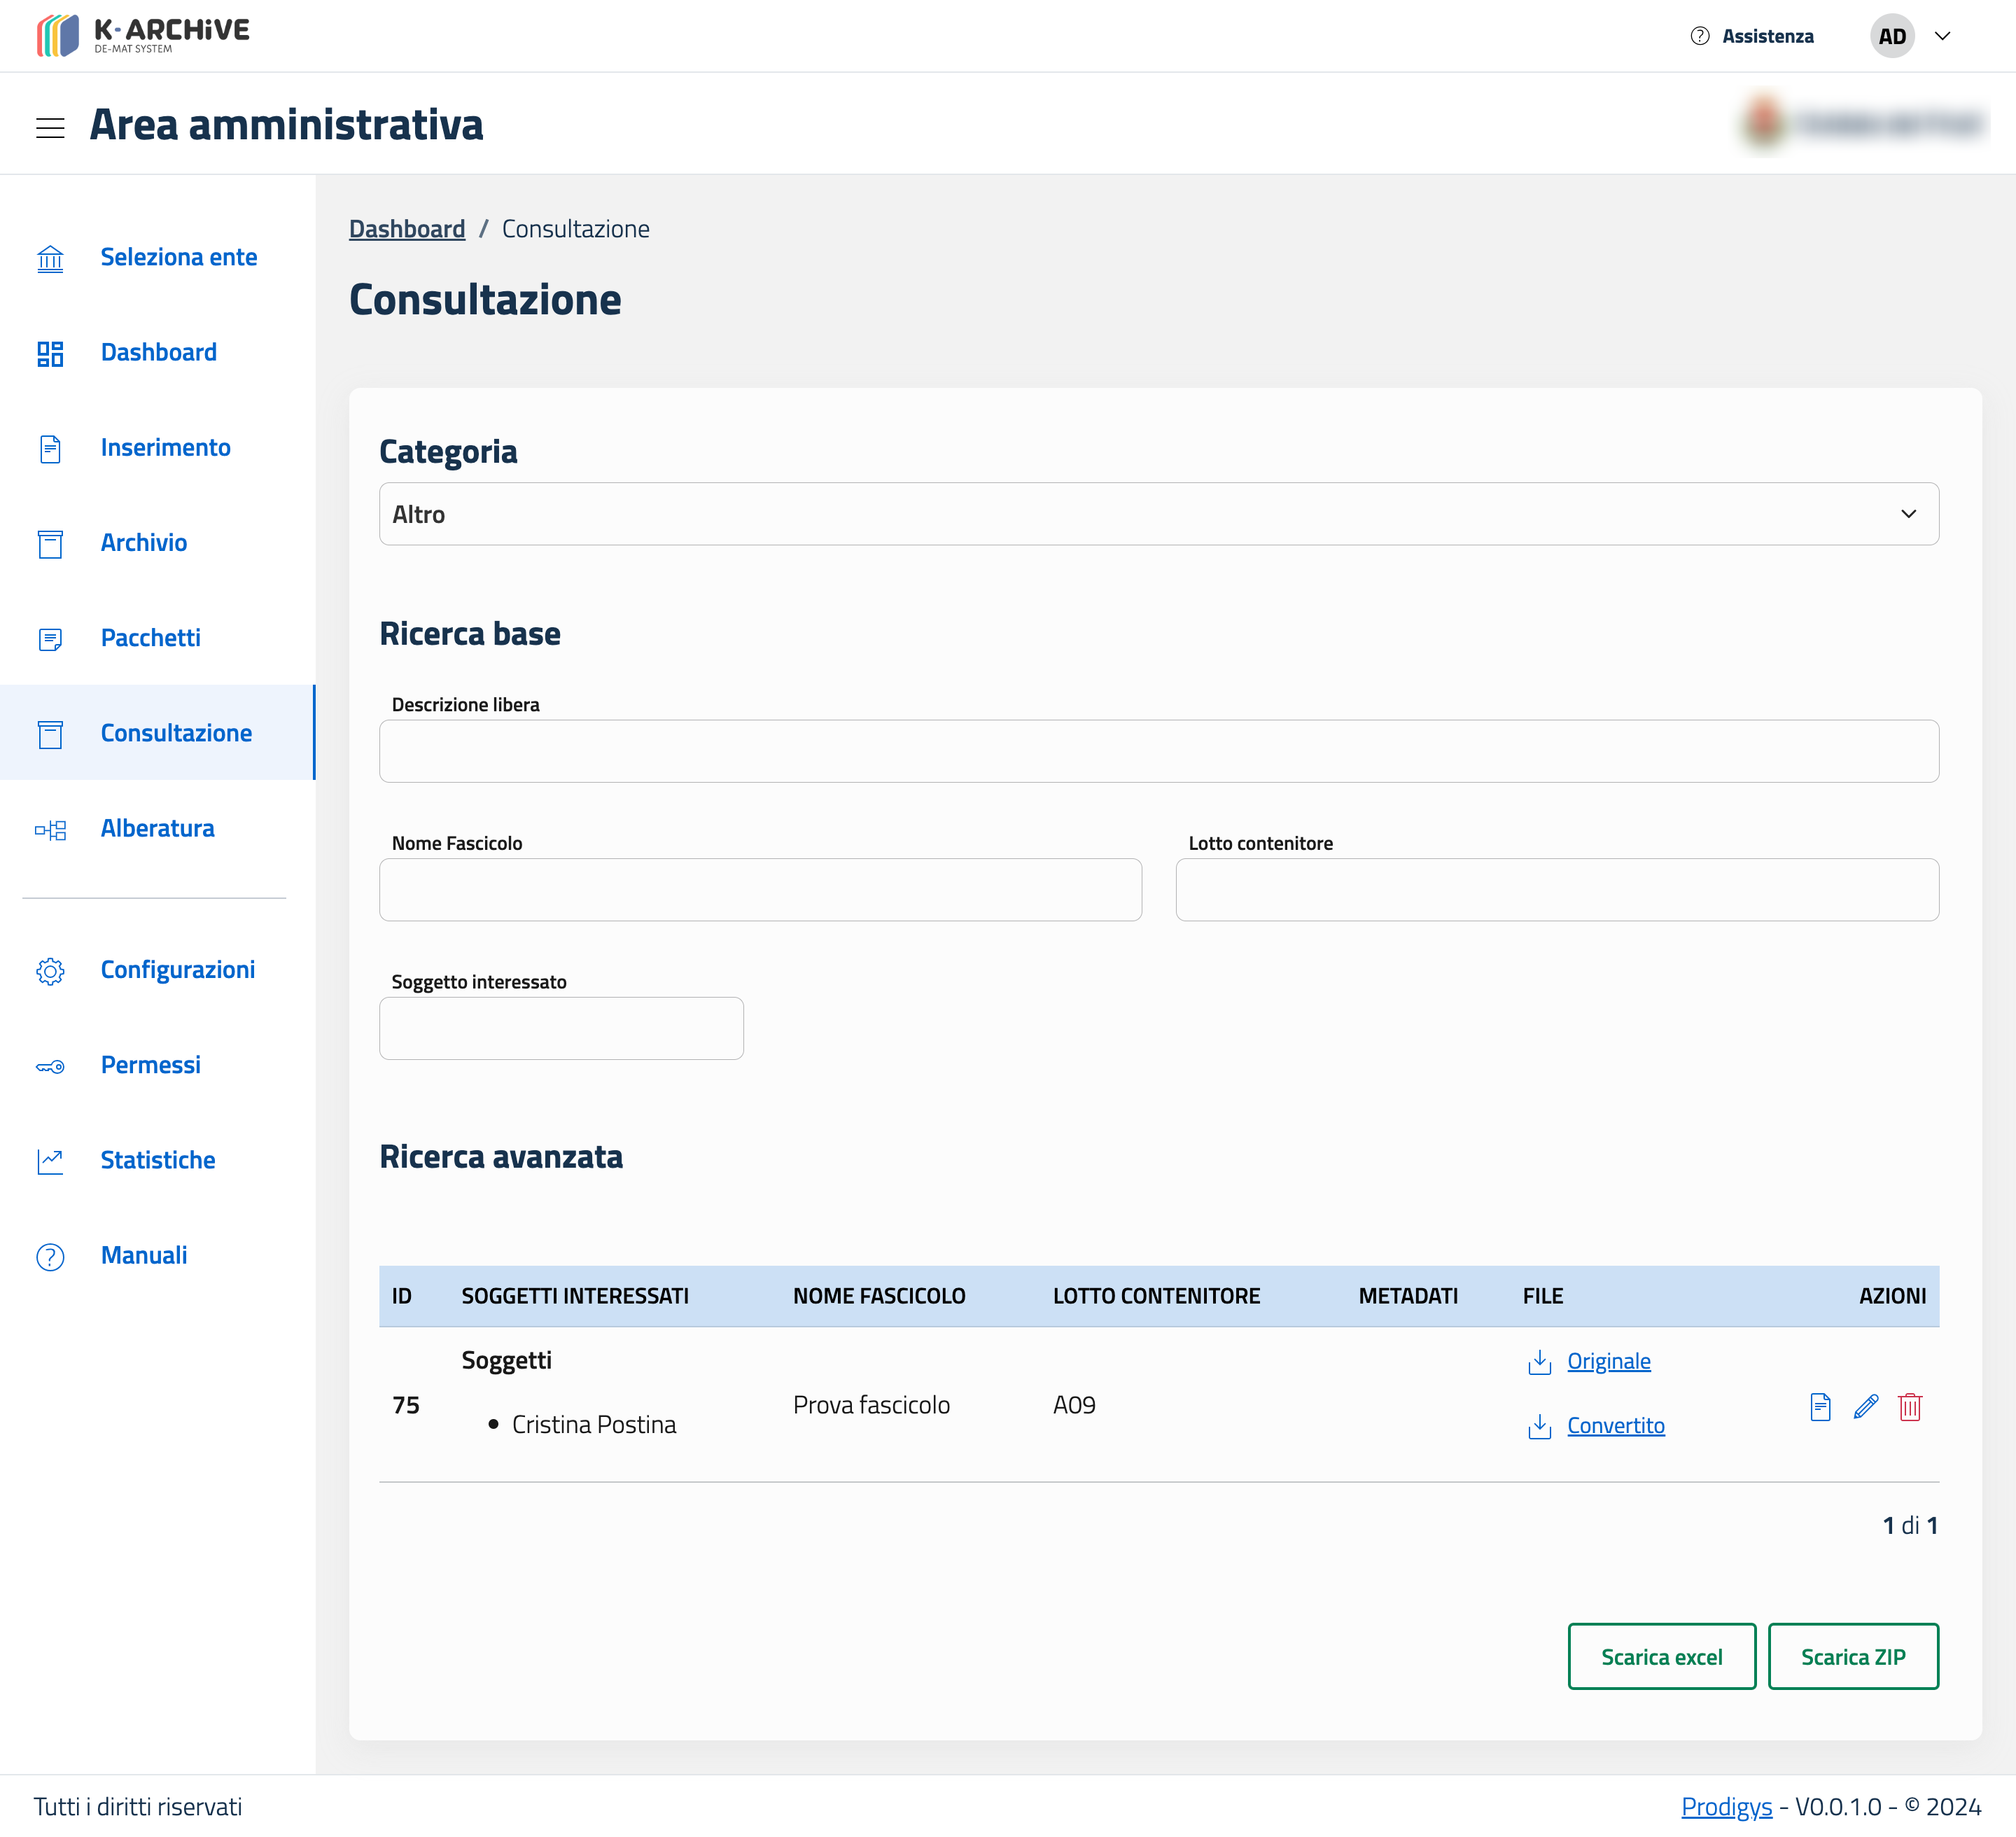Focus the Descrizione libera input field

pos(1158,751)
